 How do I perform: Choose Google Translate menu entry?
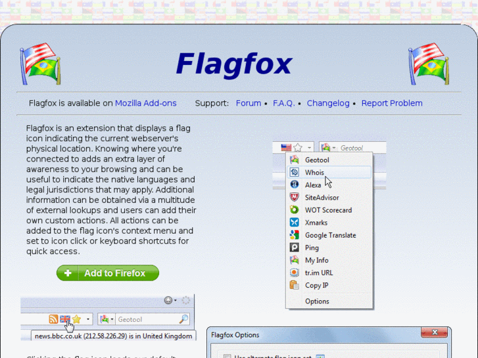click(x=329, y=235)
